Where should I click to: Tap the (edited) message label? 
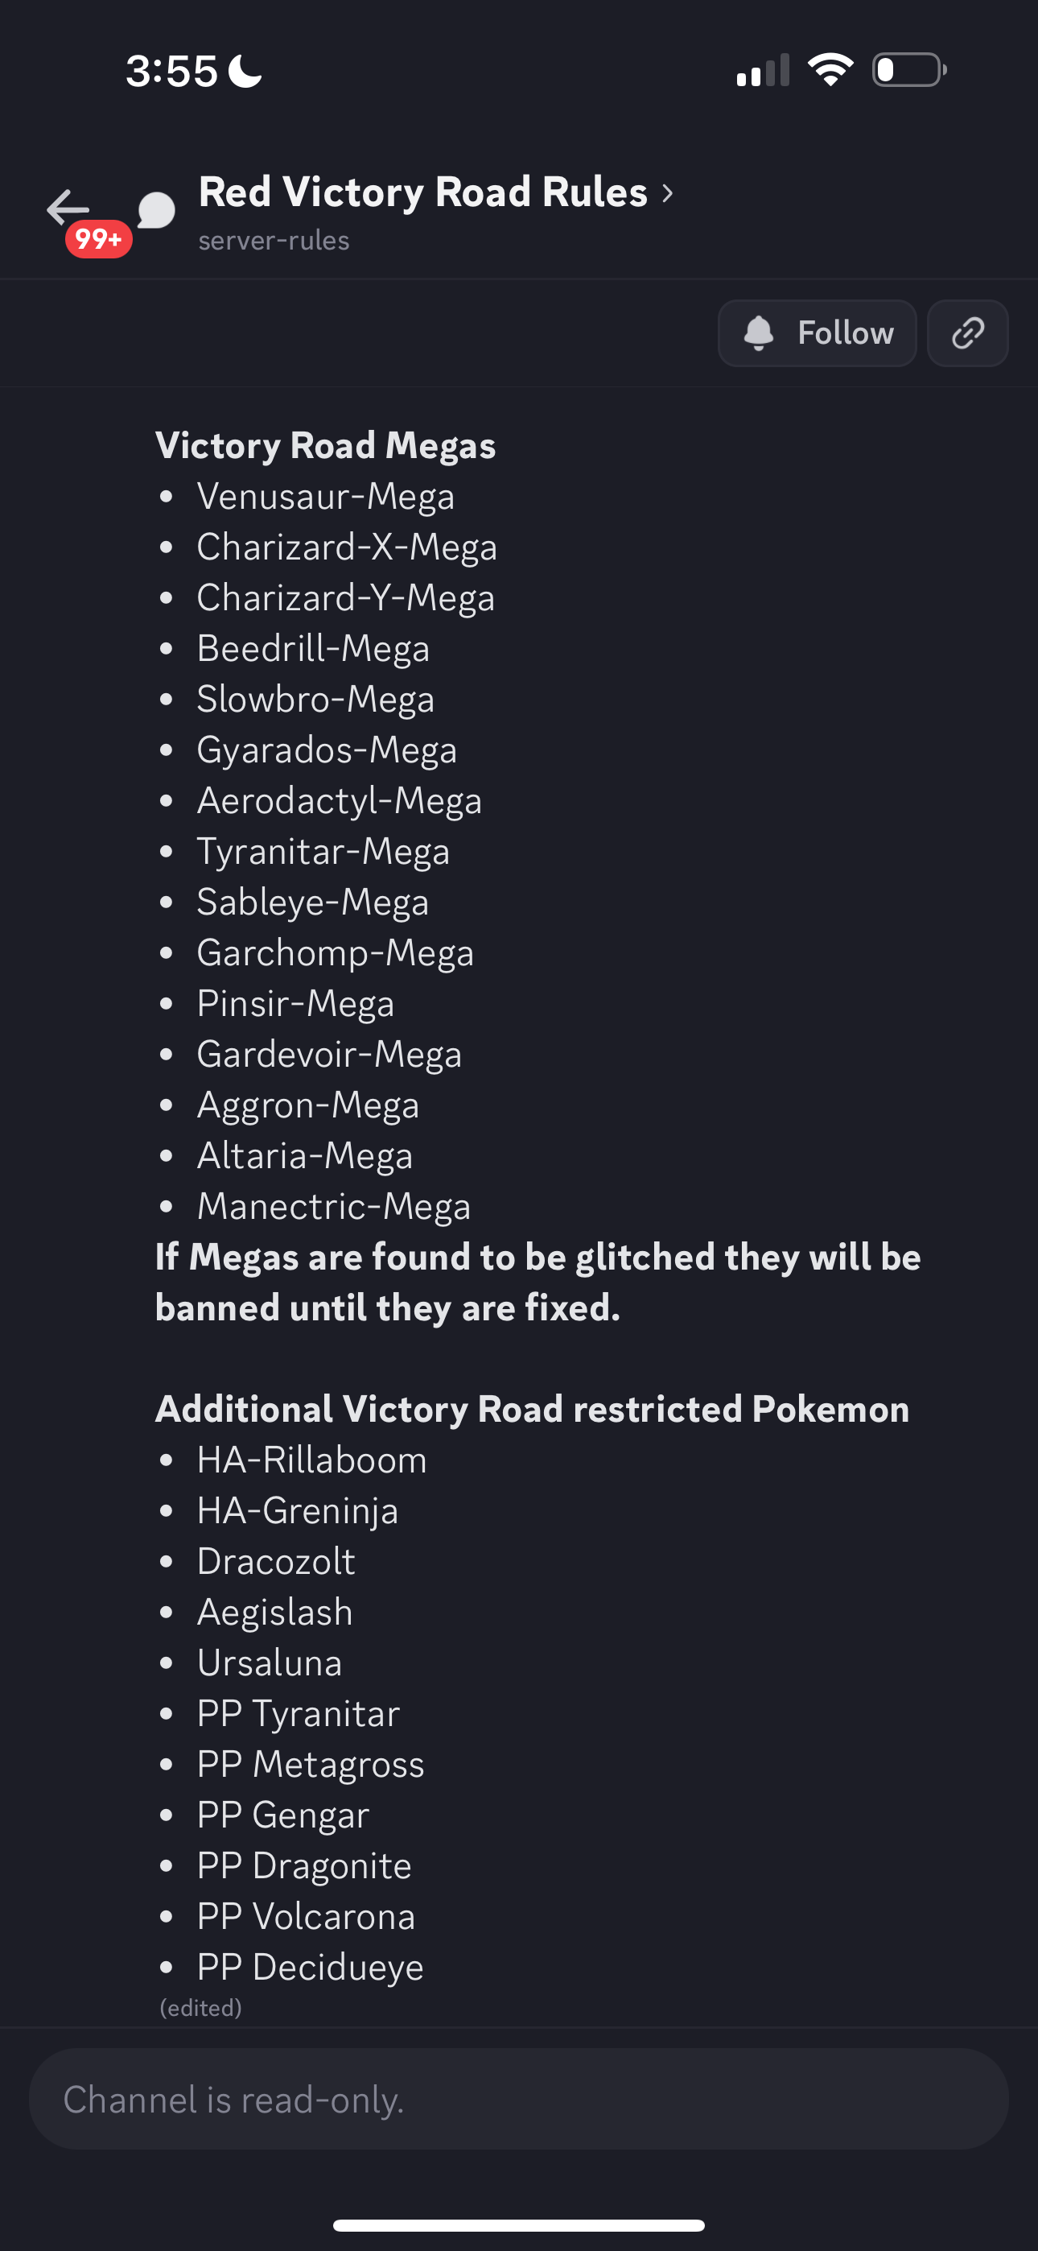coord(200,2008)
